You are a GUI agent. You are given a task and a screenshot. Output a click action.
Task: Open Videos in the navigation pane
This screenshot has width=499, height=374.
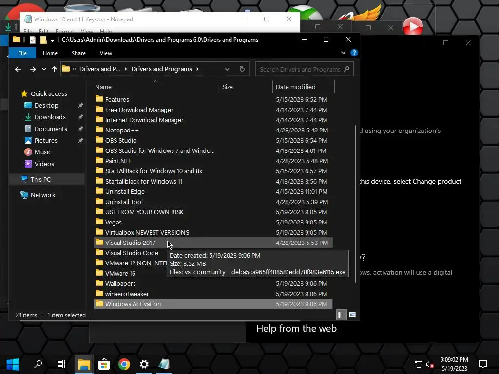coord(44,164)
